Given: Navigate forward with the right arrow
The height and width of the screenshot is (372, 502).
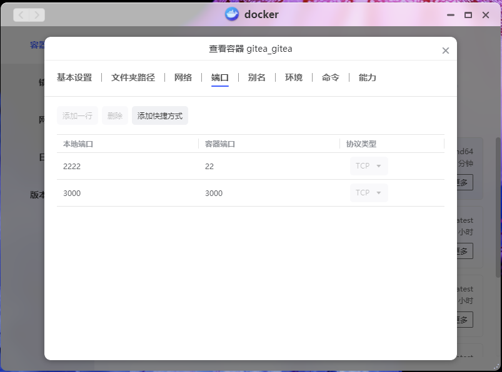Looking at the screenshot, I should 37,15.
